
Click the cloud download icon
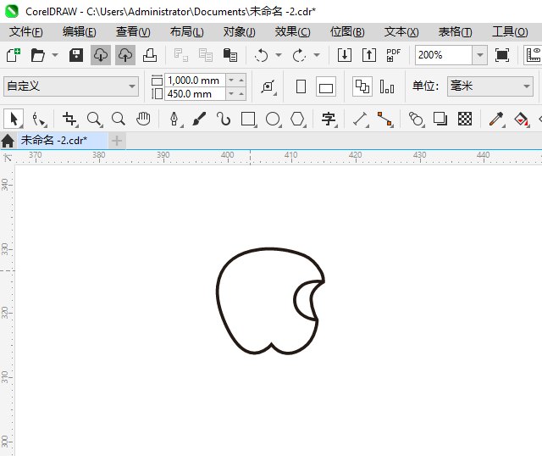(101, 55)
